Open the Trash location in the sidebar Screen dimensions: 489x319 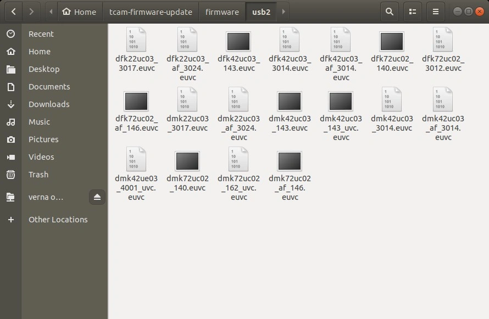tap(38, 175)
